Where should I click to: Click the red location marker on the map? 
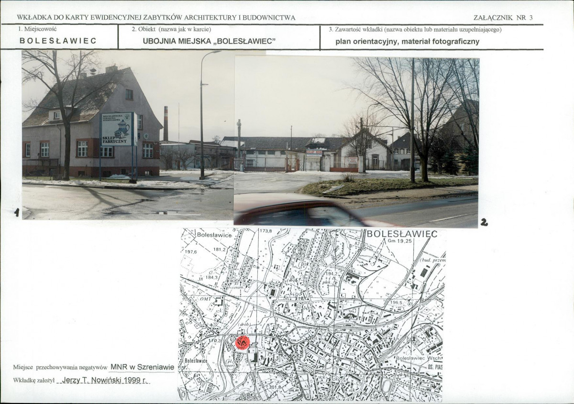point(243,342)
